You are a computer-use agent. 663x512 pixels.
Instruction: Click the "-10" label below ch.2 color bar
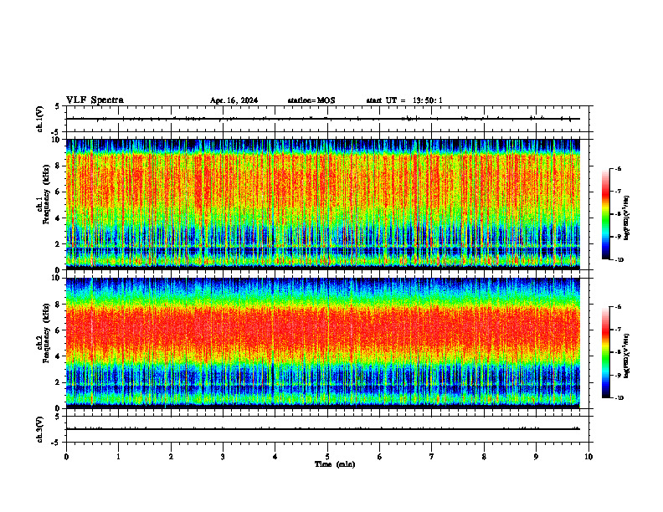coord(619,398)
